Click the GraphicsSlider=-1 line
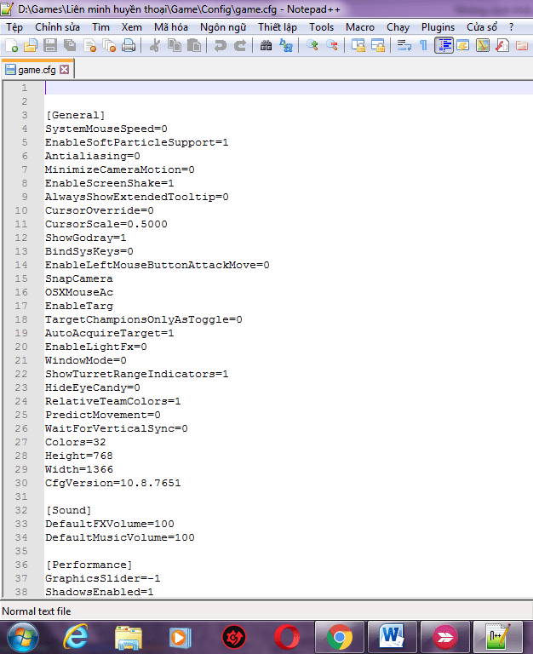Screen dimensions: 533x654 pyautogui.click(x=103, y=578)
